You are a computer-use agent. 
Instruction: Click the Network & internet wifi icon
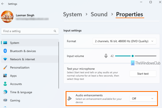(5, 59)
